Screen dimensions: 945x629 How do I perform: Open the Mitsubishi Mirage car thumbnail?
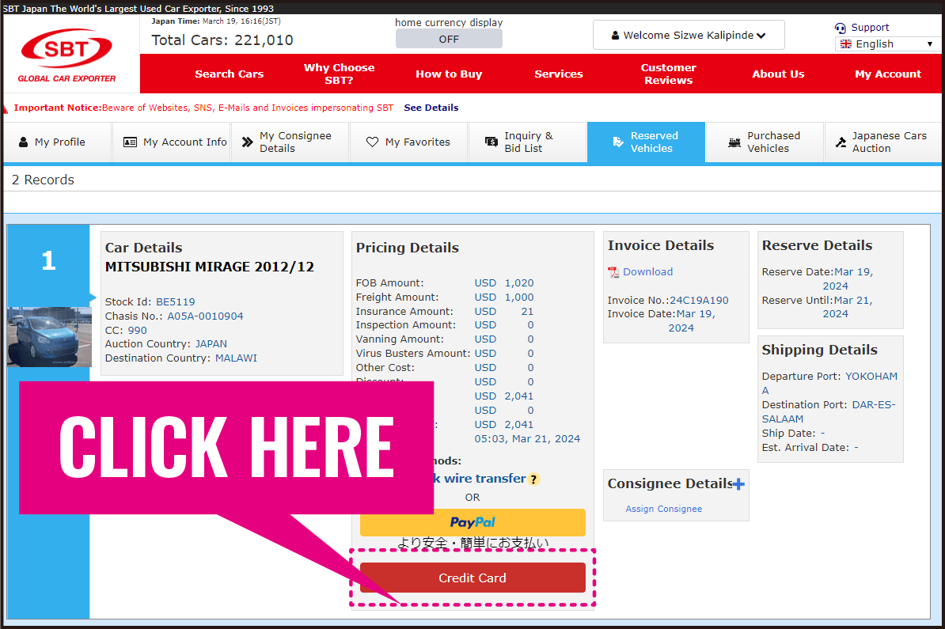click(49, 337)
